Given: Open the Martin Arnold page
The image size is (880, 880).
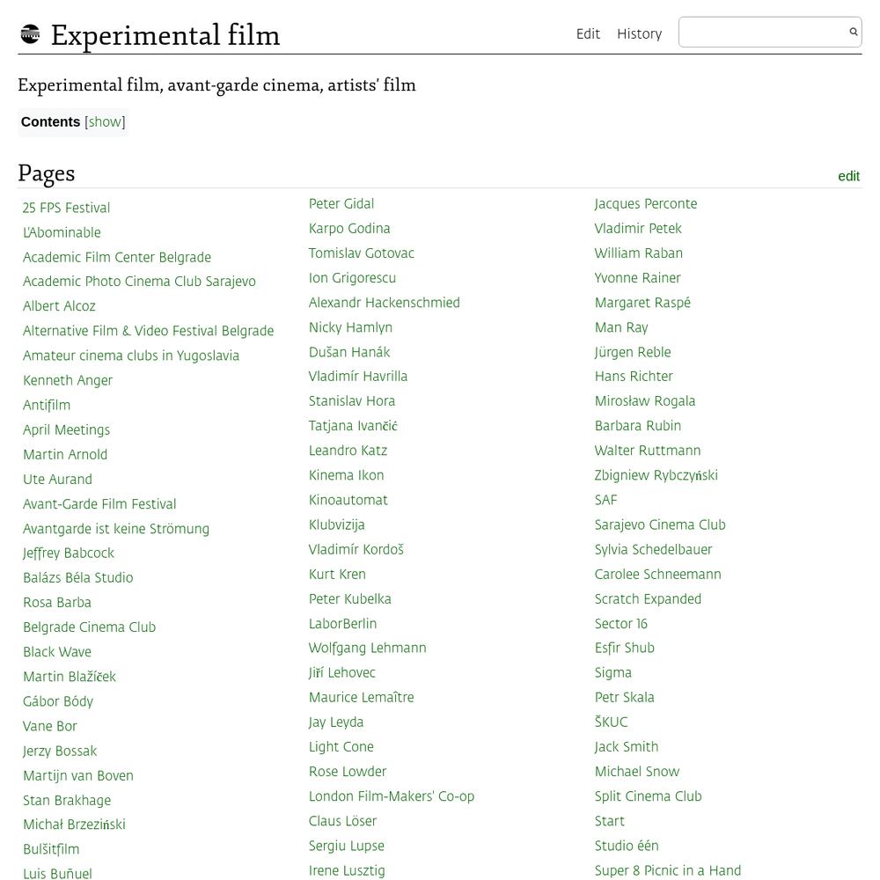Looking at the screenshot, I should coord(65,455).
